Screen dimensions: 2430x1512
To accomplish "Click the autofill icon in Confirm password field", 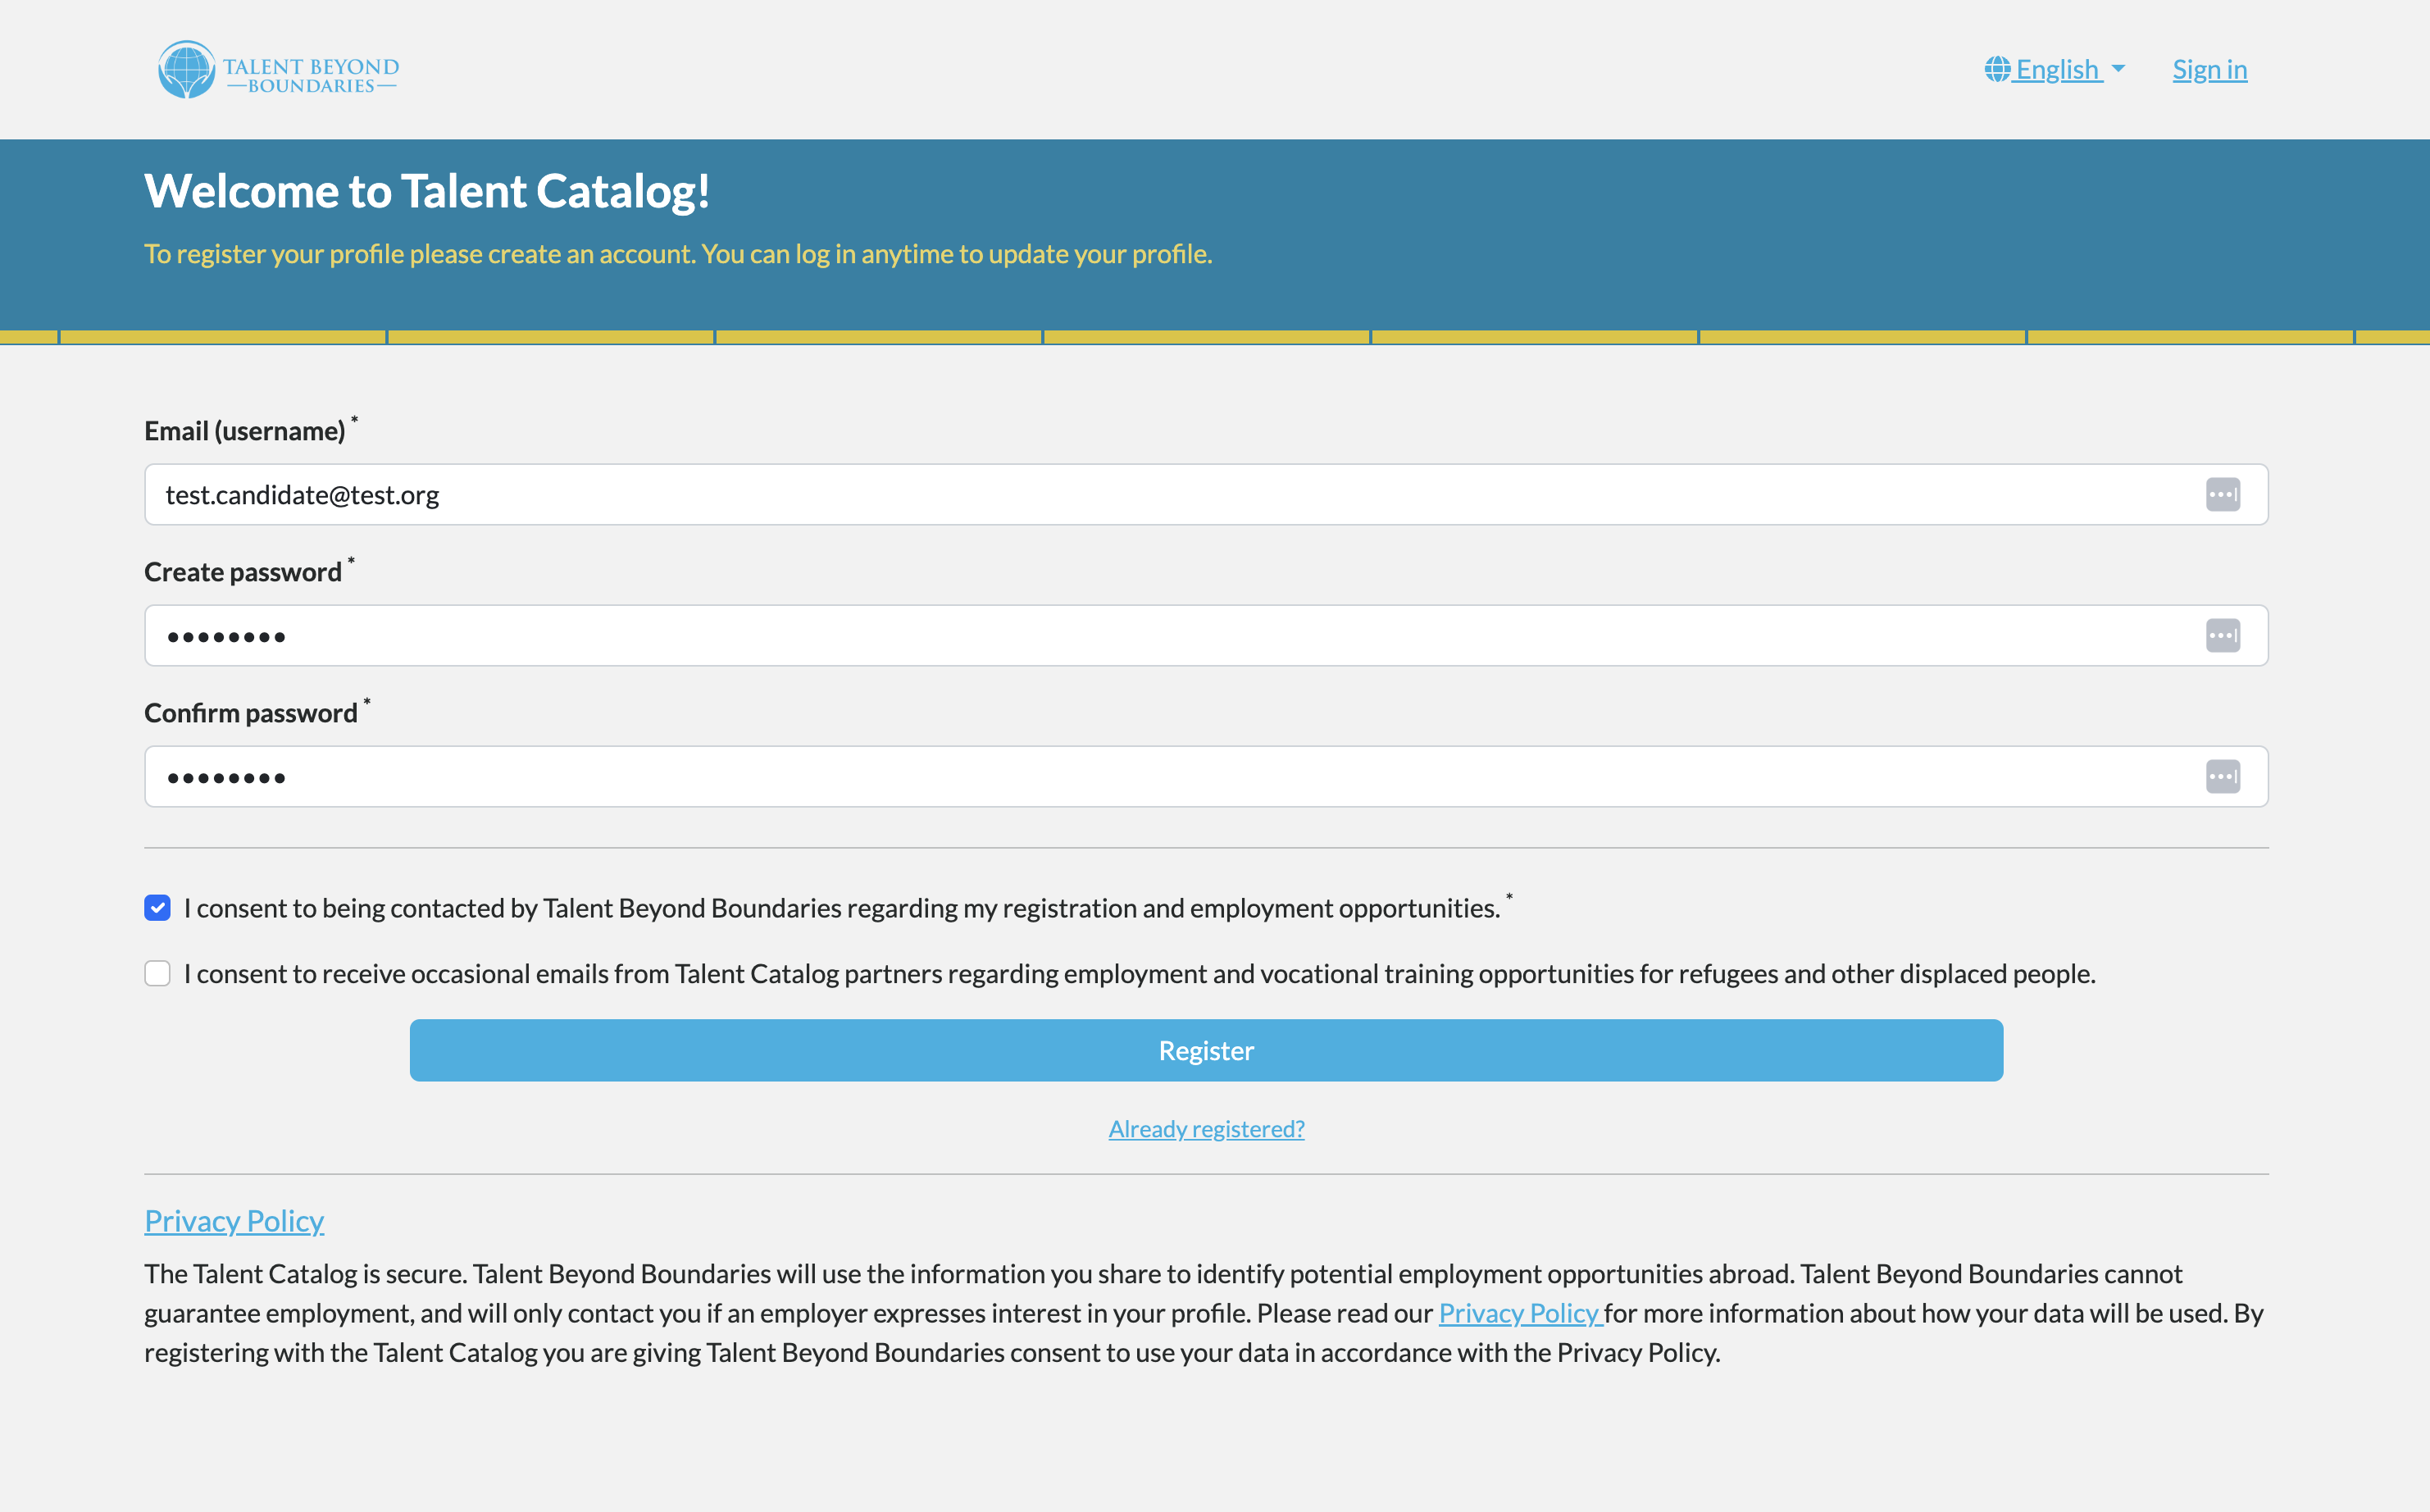I will (x=2223, y=776).
